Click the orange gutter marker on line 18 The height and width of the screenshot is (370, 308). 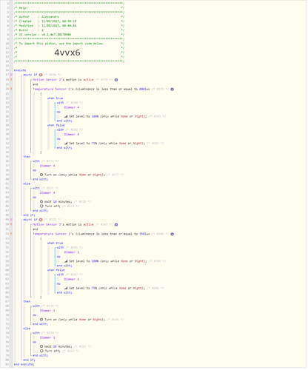click(11, 80)
